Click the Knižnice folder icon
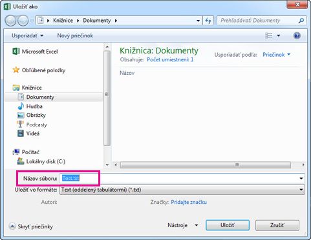 [16, 88]
